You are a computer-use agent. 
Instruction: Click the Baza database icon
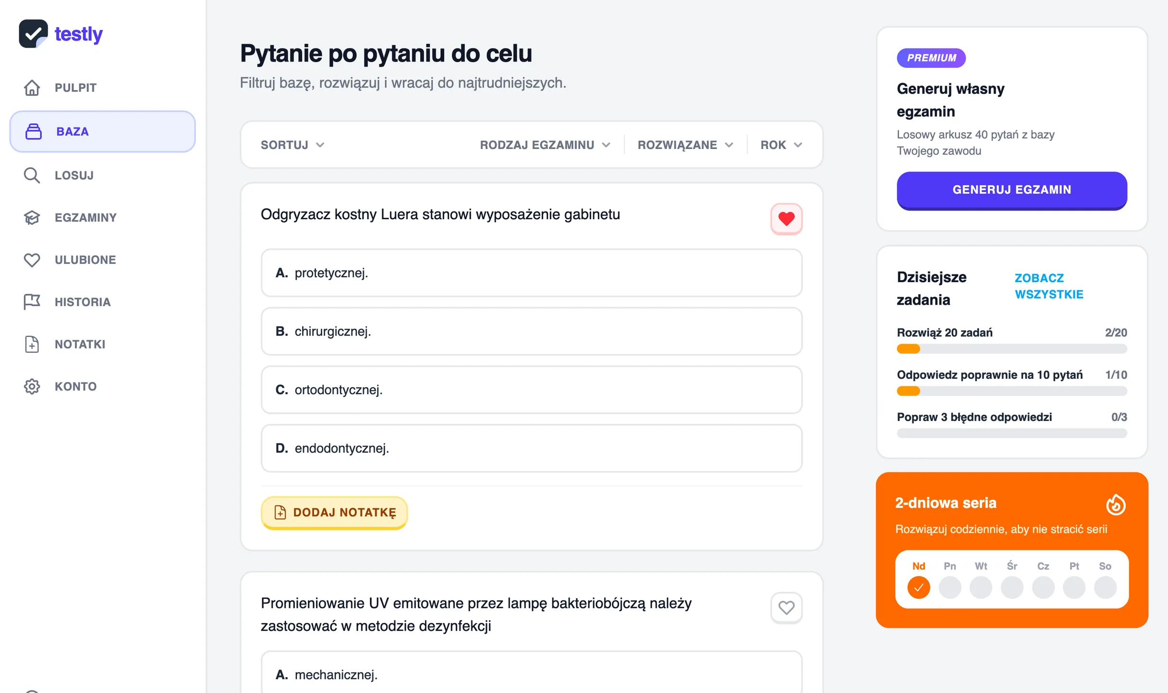pos(34,131)
